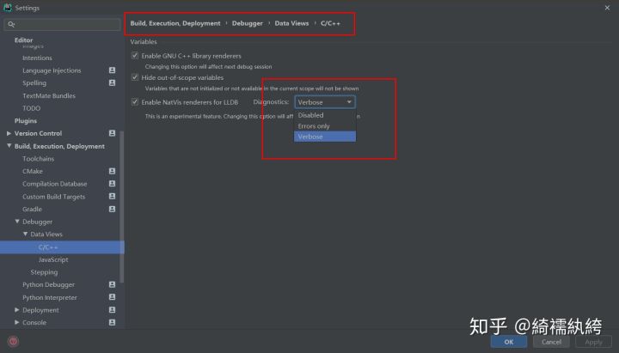Toggle Enable GNU C++ library renderers checkbox
The image size is (619, 353).
(135, 56)
